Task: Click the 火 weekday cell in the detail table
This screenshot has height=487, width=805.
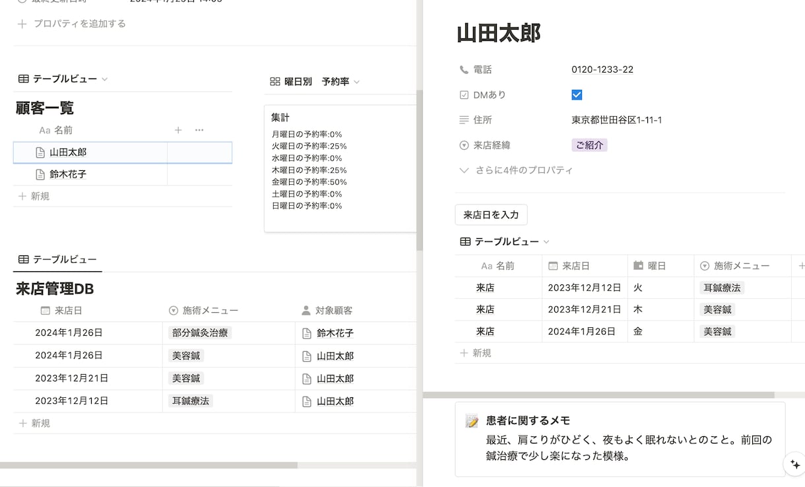Action: click(660, 288)
